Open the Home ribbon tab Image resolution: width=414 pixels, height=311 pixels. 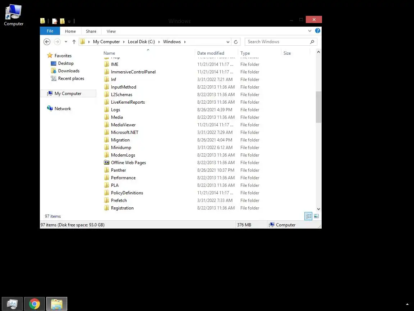[70, 31]
